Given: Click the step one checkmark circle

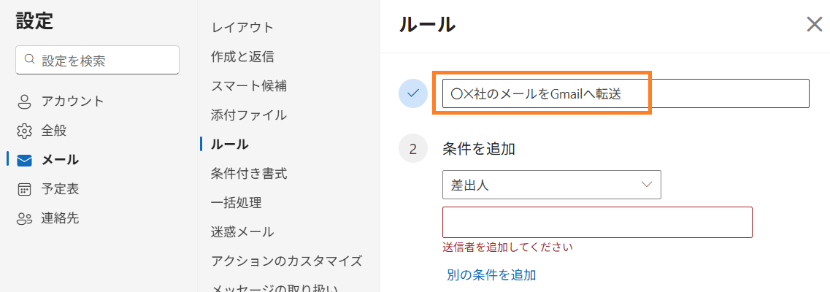Looking at the screenshot, I should [413, 93].
